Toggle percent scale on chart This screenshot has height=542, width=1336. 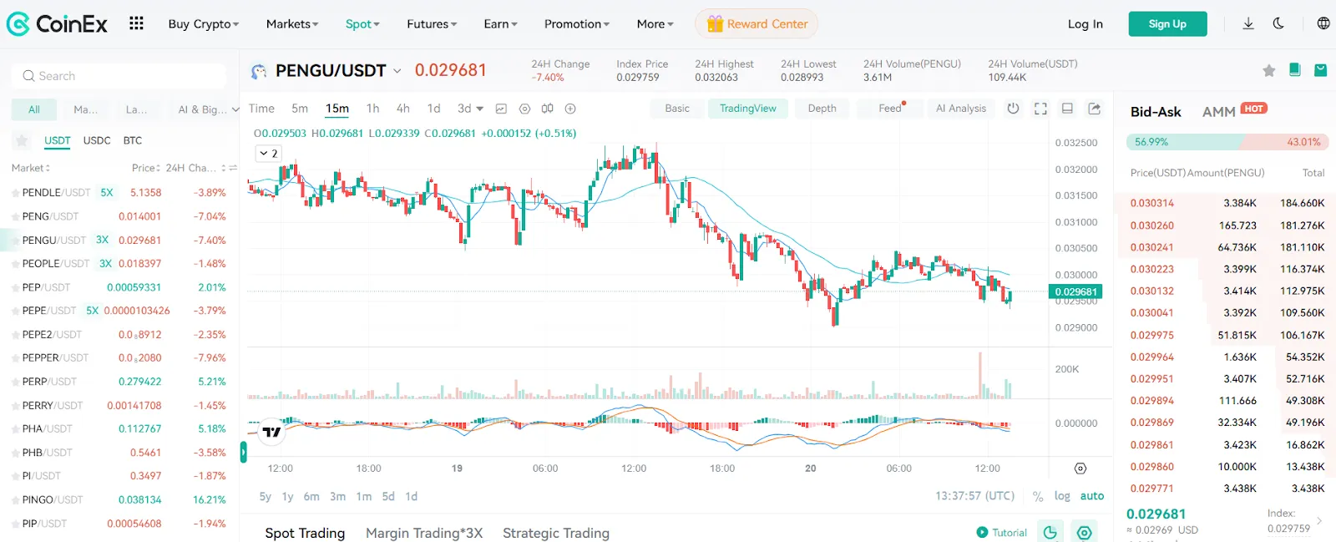(x=1038, y=496)
